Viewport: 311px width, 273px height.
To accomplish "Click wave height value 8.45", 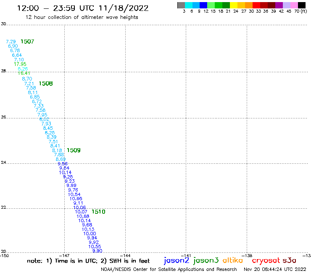I will 48,128.
